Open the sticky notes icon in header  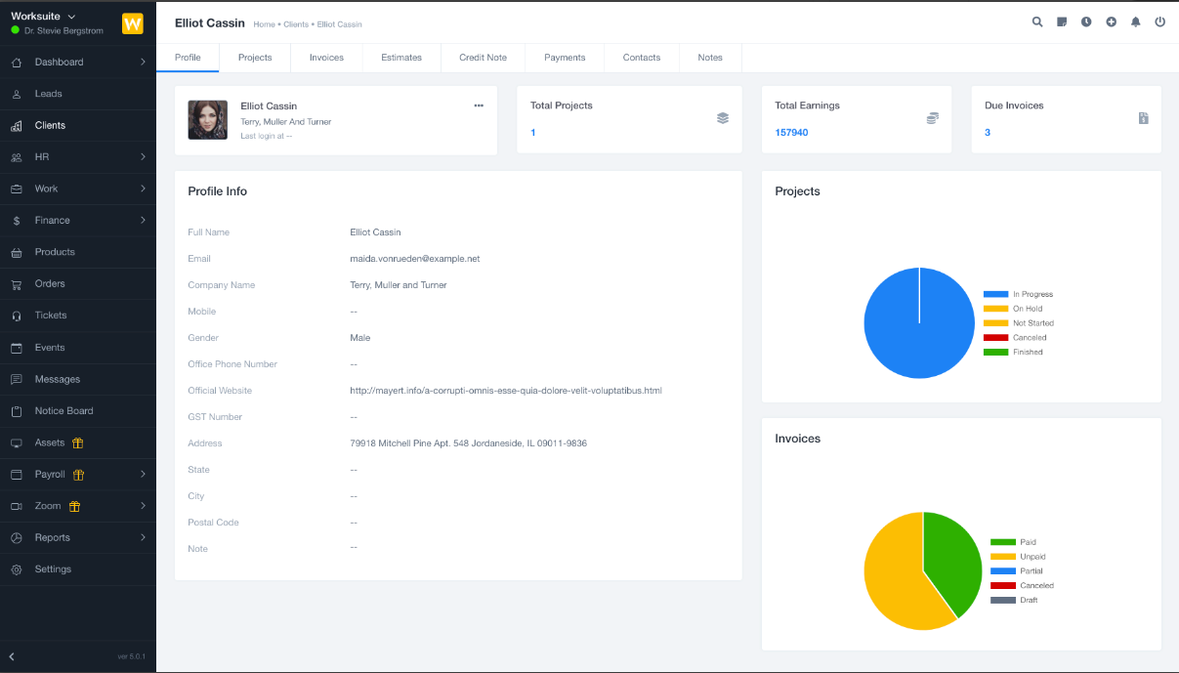pyautogui.click(x=1062, y=21)
